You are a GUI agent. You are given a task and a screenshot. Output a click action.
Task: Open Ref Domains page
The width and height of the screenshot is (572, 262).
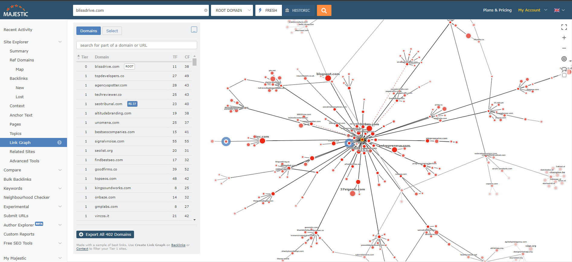[x=22, y=60]
